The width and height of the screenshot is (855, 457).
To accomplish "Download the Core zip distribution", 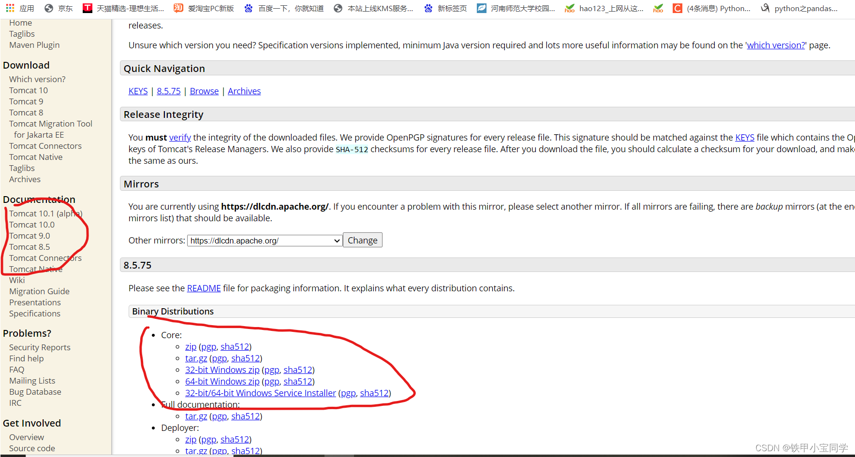I will coord(191,347).
